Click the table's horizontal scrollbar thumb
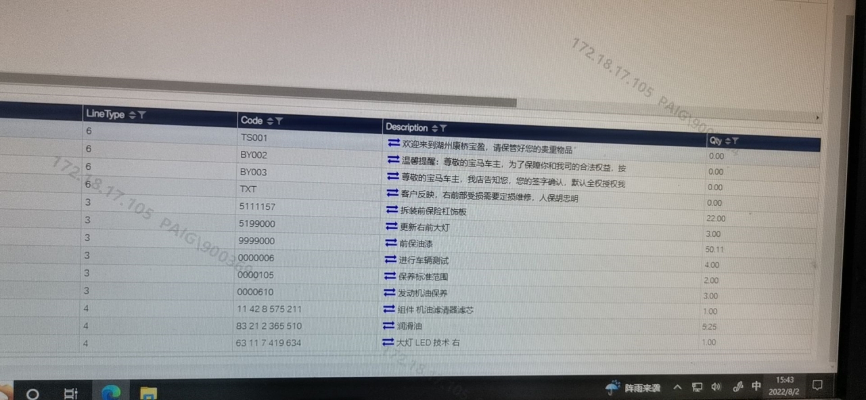Screen dimensions: 866x400 tap(258, 90)
